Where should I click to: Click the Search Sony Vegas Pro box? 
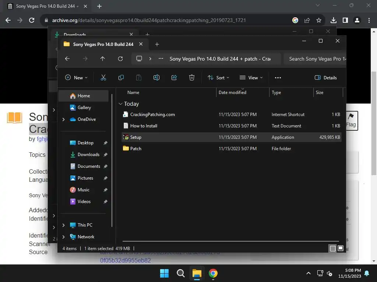(315, 59)
